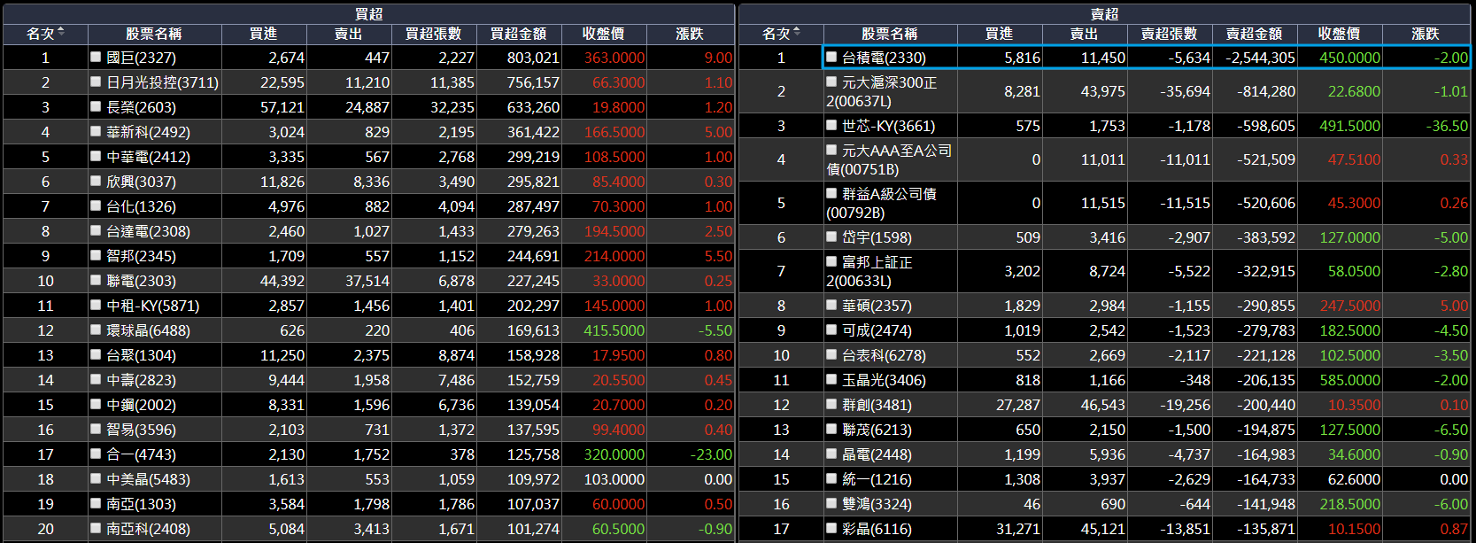Open stock 雙鴻(3324)

click(x=877, y=504)
